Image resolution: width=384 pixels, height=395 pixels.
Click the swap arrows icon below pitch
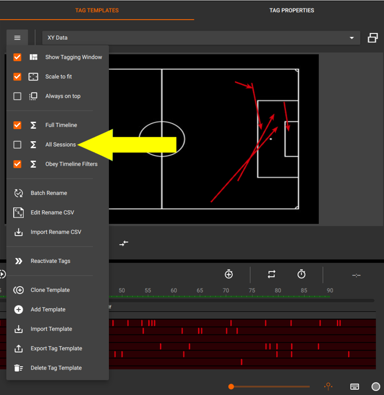pyautogui.click(x=124, y=243)
